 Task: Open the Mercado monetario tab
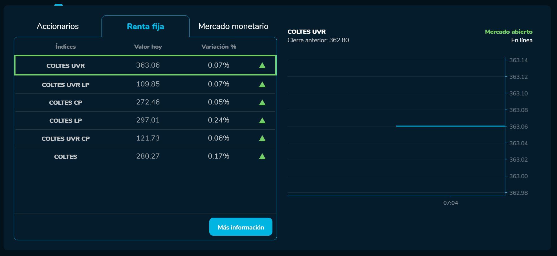[x=234, y=26]
